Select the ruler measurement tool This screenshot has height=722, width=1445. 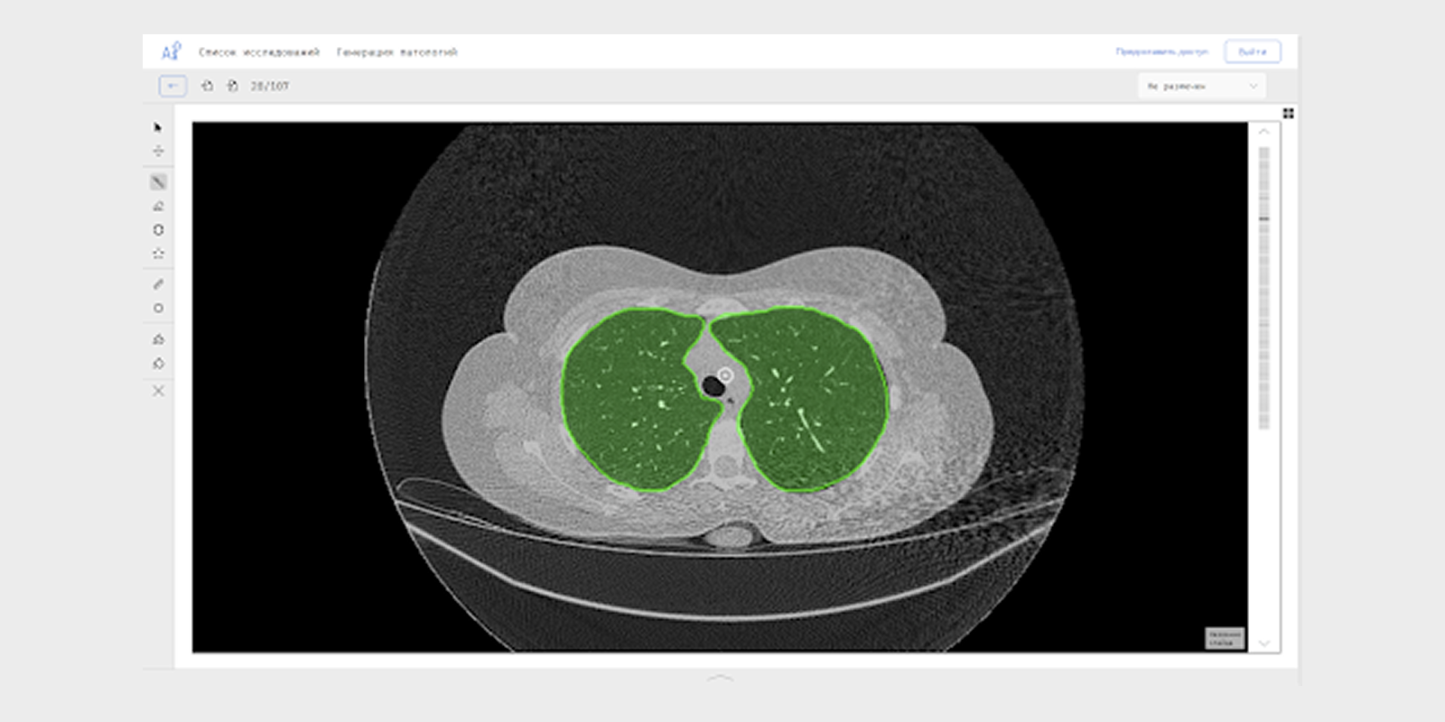pyautogui.click(x=158, y=284)
